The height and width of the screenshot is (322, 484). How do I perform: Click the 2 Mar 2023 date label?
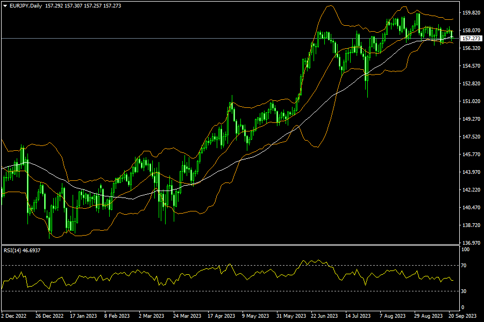(x=151, y=316)
